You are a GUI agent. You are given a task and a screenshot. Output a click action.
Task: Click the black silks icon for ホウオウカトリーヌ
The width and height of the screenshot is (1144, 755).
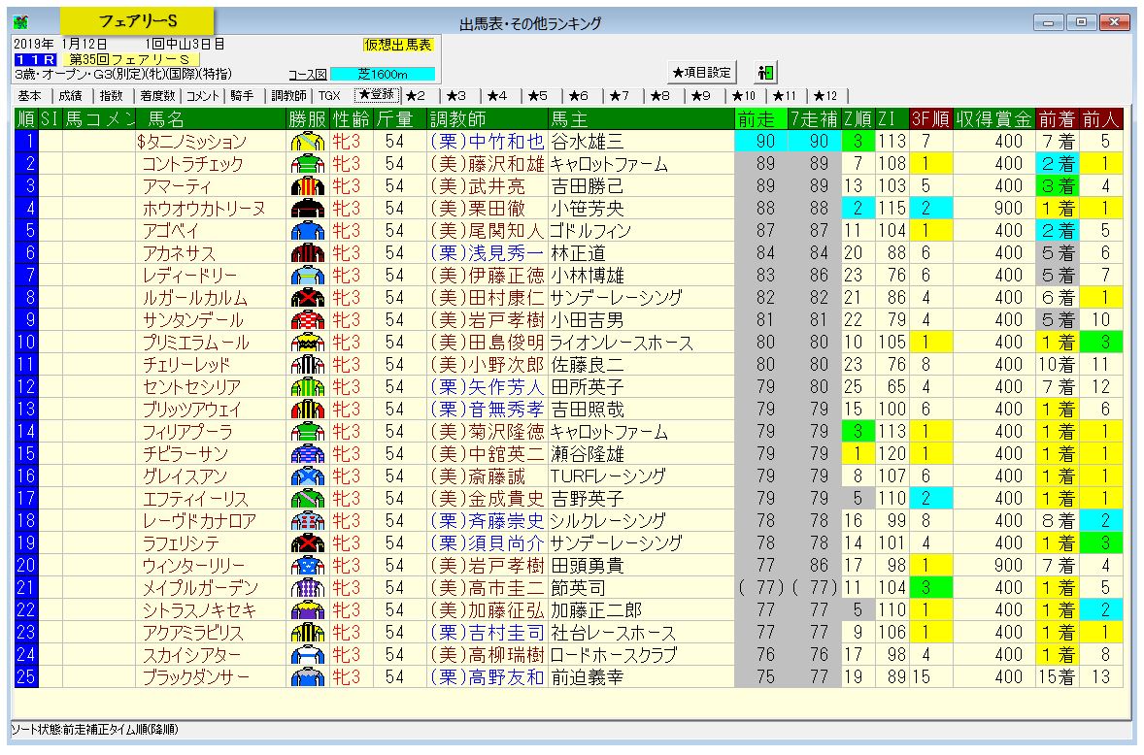tap(307, 209)
